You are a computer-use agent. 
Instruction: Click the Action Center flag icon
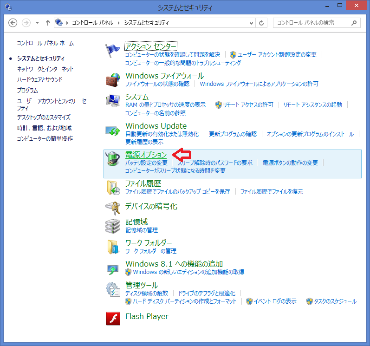(x=113, y=50)
